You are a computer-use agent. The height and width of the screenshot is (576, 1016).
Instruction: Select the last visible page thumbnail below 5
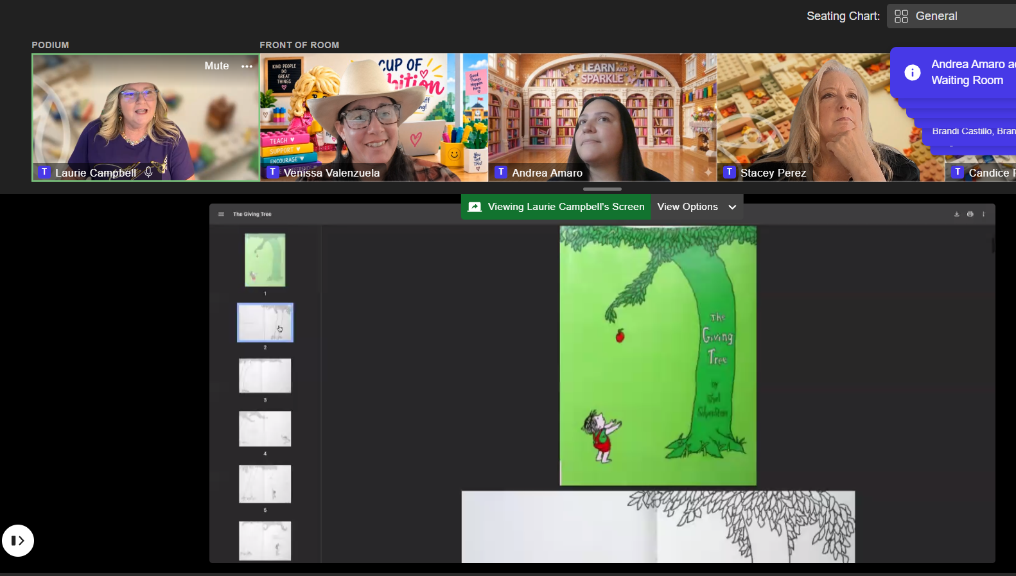tap(265, 541)
